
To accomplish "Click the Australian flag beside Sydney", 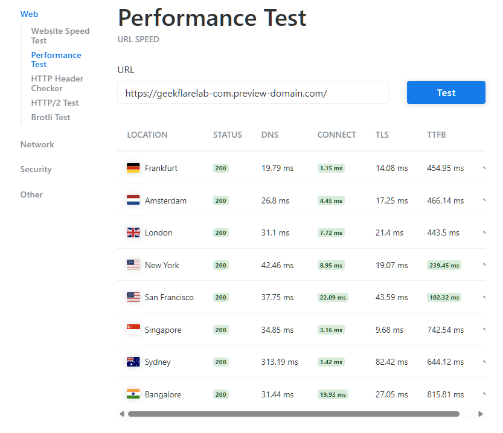I will click(134, 362).
